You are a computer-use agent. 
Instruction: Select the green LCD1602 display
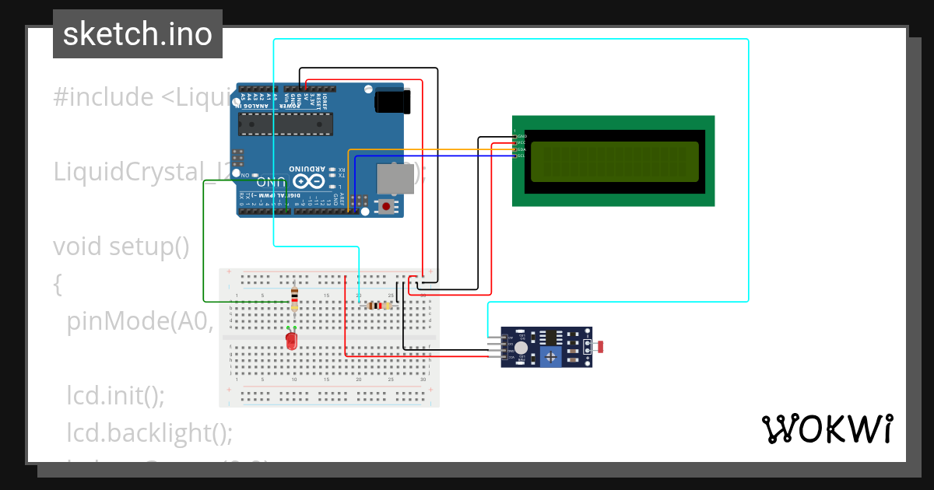[x=615, y=161]
